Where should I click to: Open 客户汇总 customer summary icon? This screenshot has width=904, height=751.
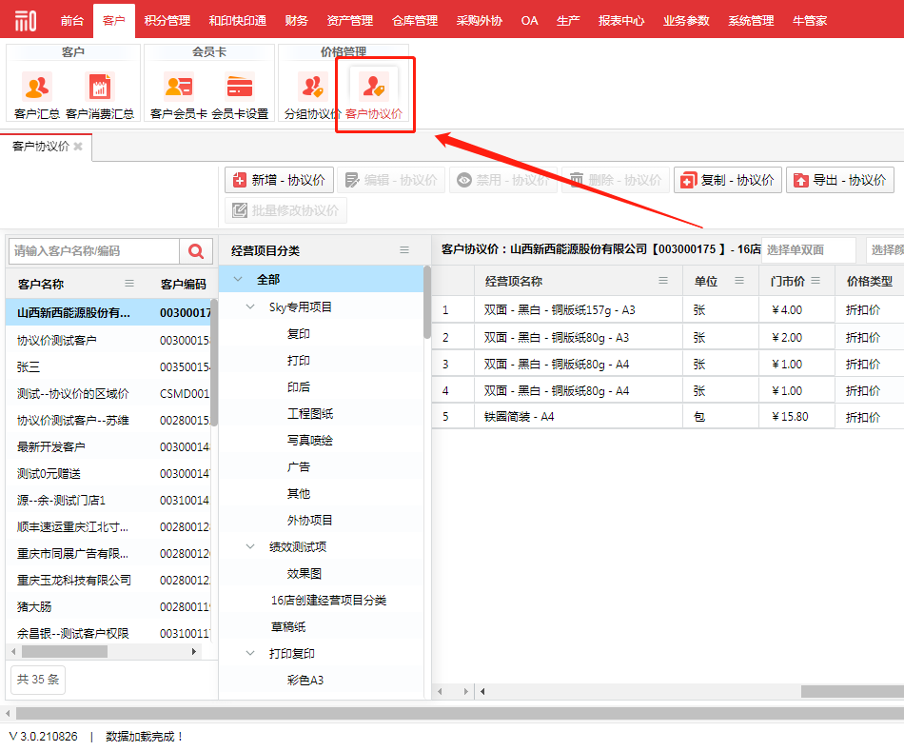coord(37,88)
